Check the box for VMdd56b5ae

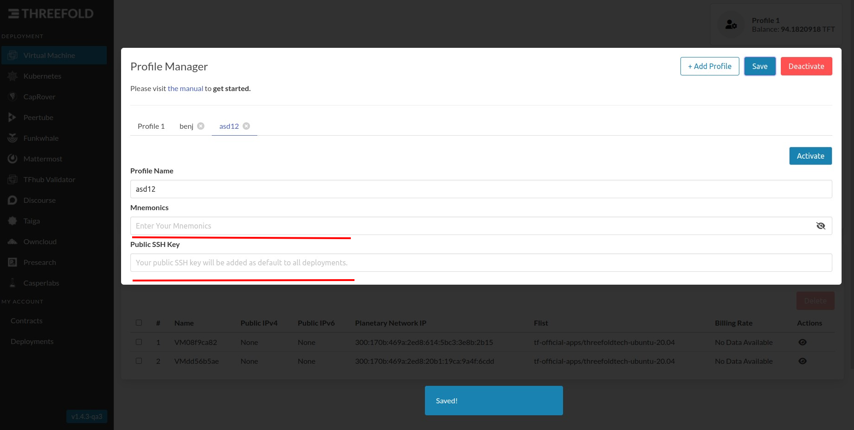139,361
